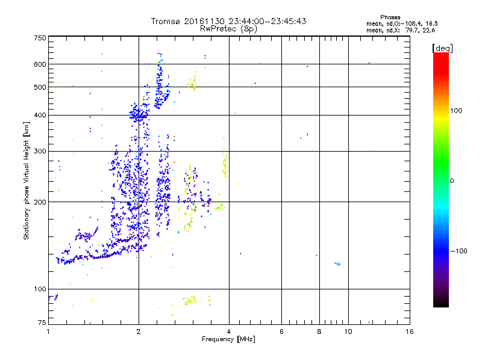Click the y-axis tick label '200'
Image resolution: width=482 pixels, height=361 pixels.
40,202
